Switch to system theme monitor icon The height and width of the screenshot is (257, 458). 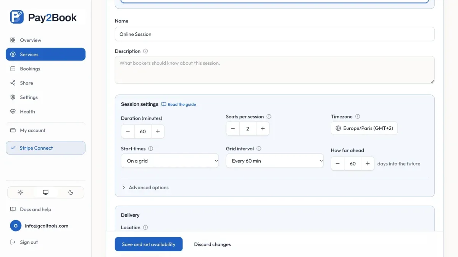coord(46,192)
